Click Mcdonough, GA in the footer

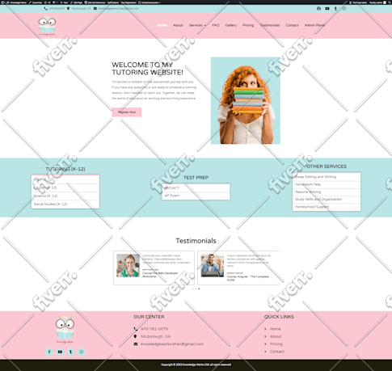click(x=155, y=336)
